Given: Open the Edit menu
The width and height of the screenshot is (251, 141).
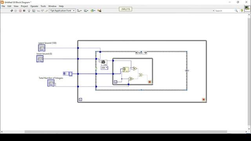Looking at the screenshot, I should pos(9,6).
